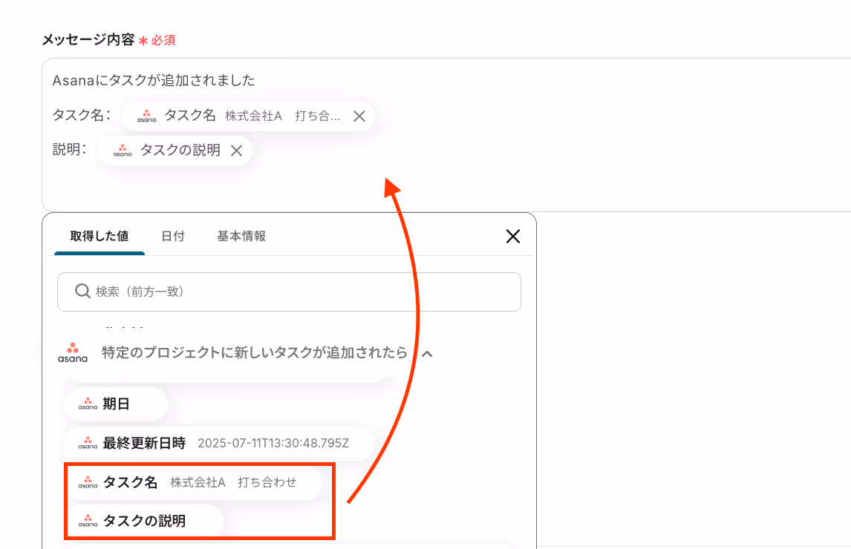Screen dimensions: 851x549
Task: Insert the タスクの説明 value from the list
Action: coord(146,522)
